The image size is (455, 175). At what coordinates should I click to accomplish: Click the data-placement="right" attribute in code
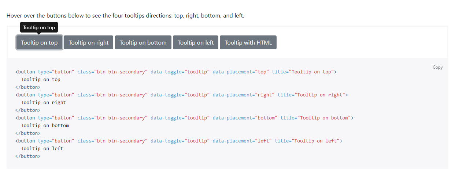coord(244,95)
